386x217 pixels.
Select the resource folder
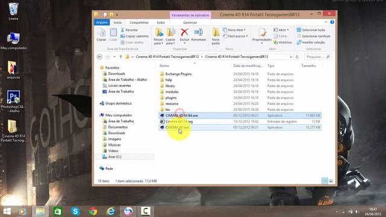[x=172, y=104]
